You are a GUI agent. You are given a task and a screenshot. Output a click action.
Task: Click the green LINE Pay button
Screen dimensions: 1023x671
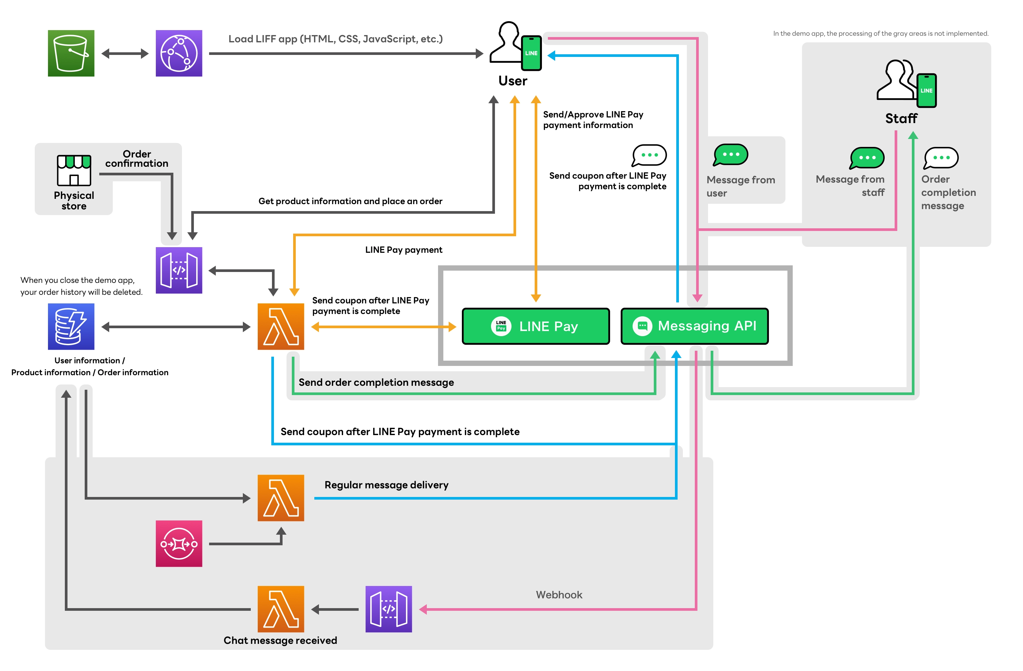[x=536, y=326]
